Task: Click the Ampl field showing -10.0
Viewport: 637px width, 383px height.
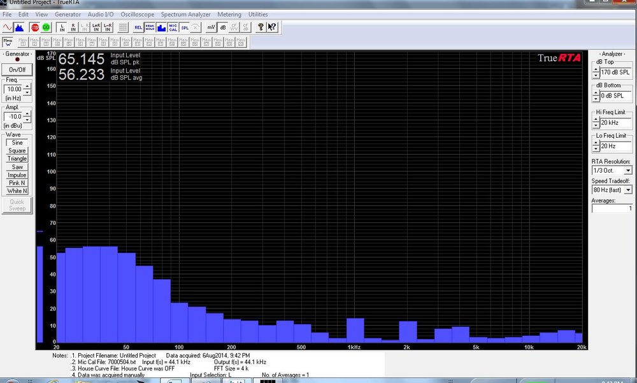Action: [14, 117]
